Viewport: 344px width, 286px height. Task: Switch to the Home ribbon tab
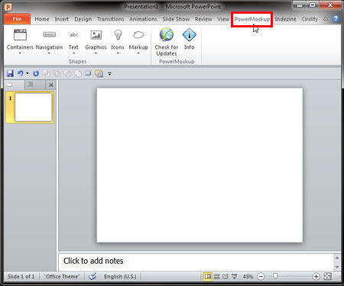click(x=42, y=19)
